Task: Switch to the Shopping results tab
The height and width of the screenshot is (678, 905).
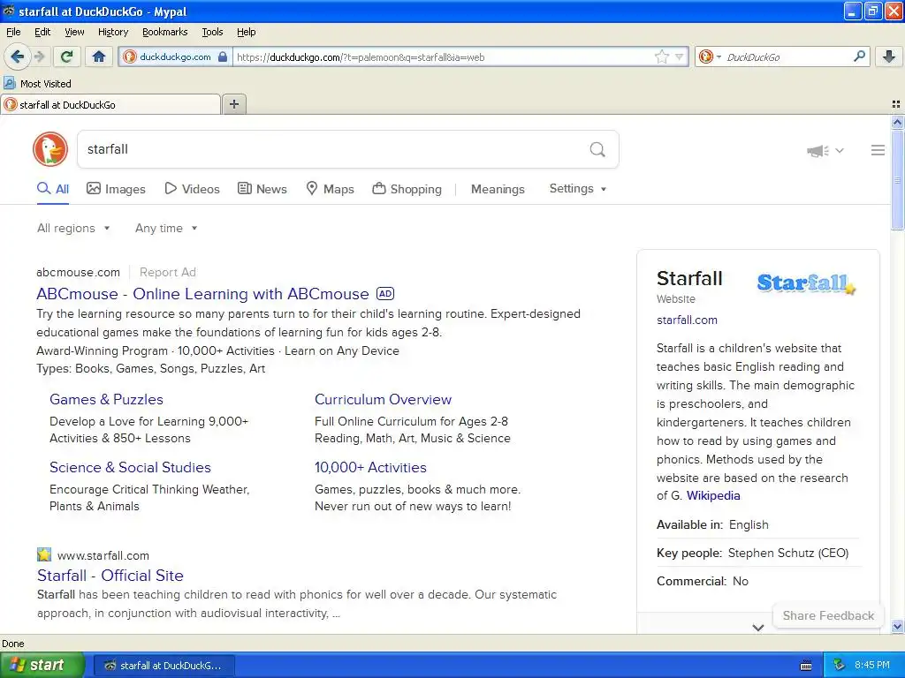Action: pyautogui.click(x=407, y=189)
